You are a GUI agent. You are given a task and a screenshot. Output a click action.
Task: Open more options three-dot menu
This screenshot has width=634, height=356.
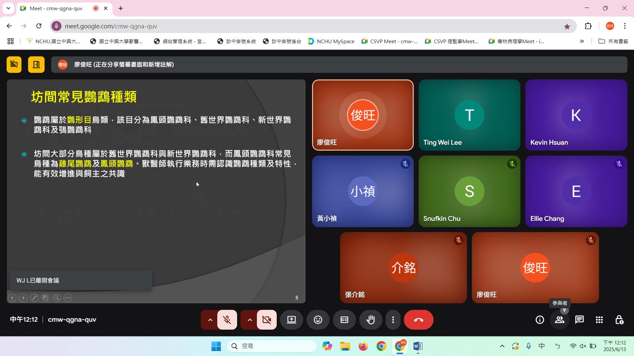pyautogui.click(x=393, y=320)
